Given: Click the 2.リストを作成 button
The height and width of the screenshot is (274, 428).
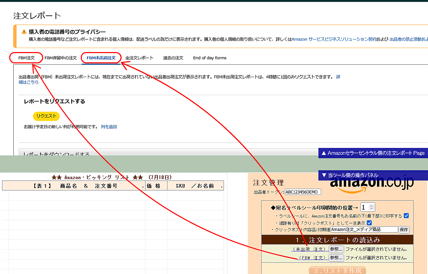Looking at the screenshot, I should 337,271.
